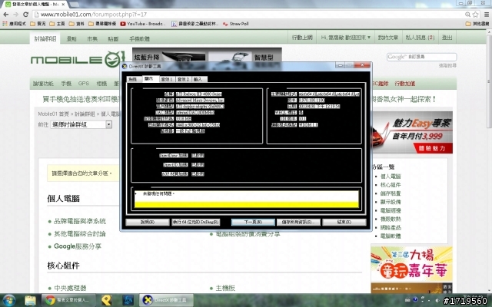
Task: Open 其他電腦綜合討論 forum link
Action: coord(80,233)
